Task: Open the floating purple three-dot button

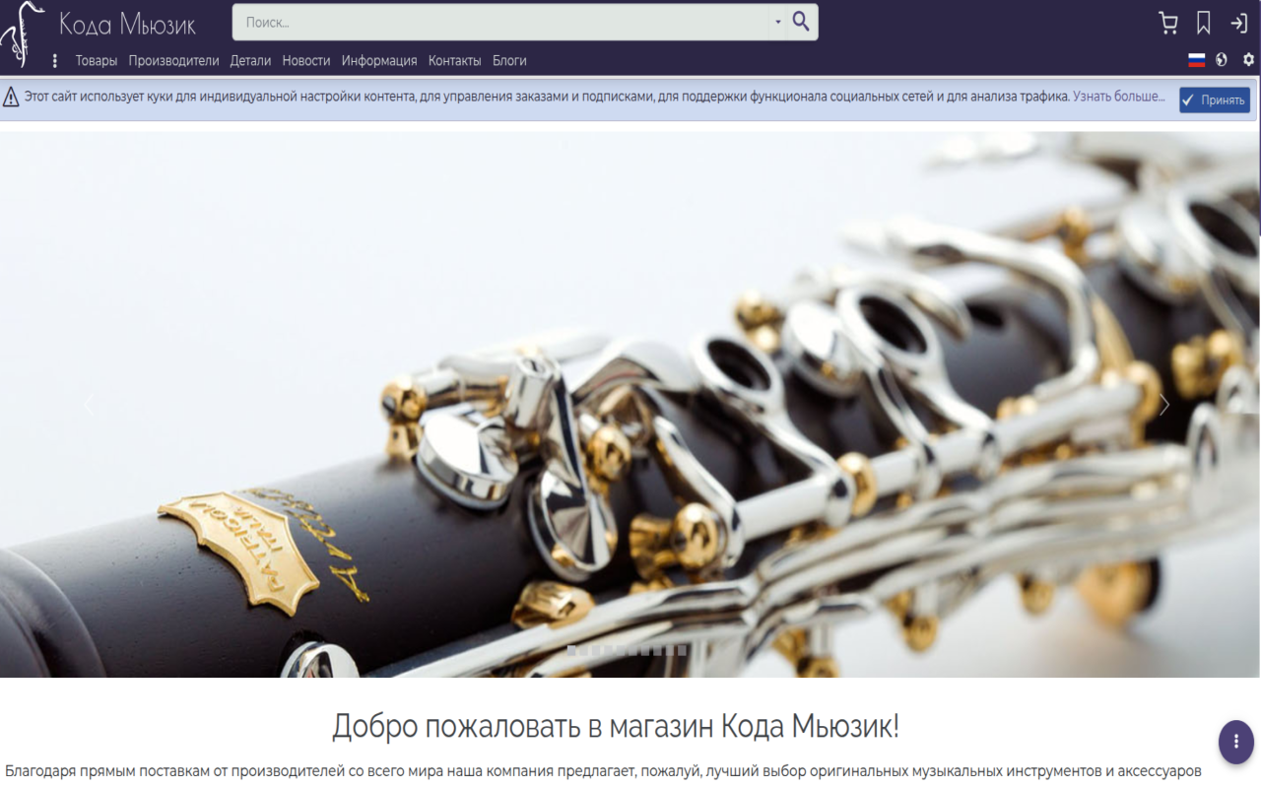Action: coord(1236,742)
